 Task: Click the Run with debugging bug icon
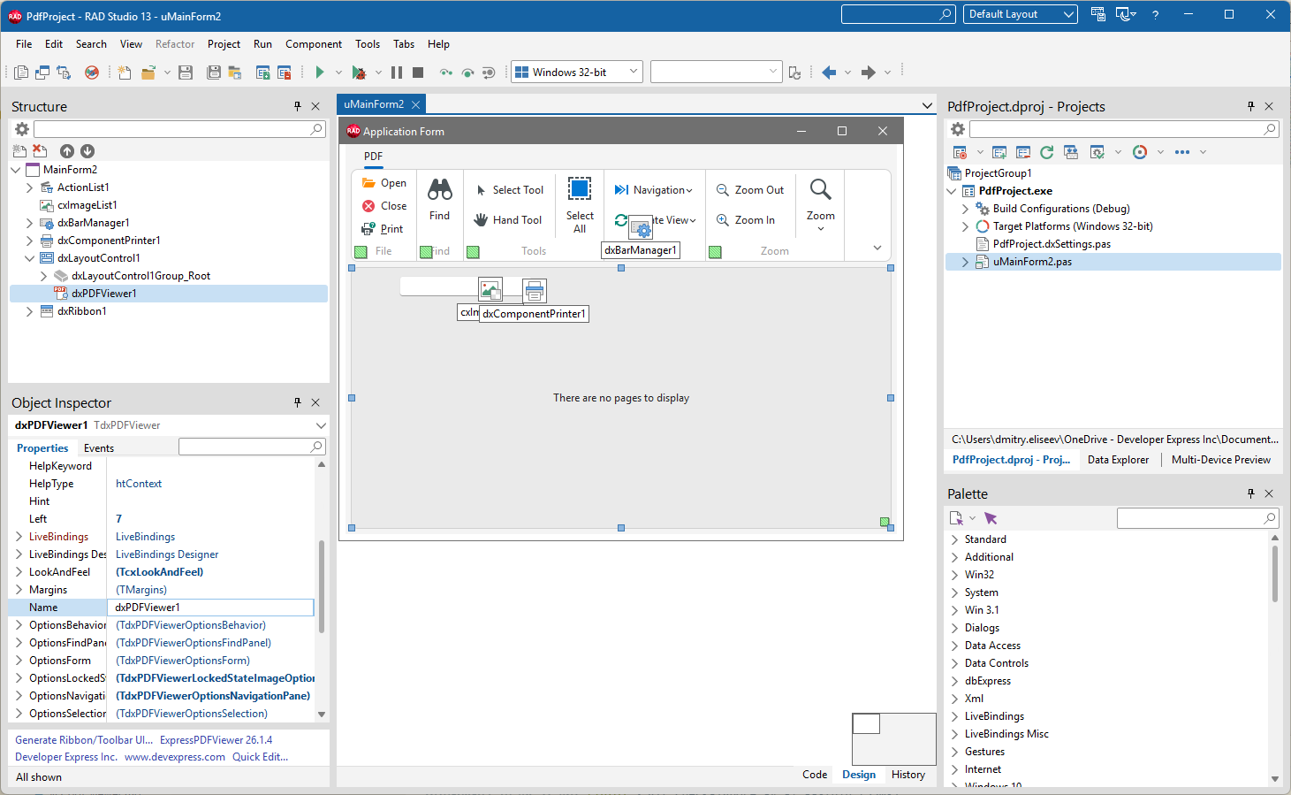[359, 73]
